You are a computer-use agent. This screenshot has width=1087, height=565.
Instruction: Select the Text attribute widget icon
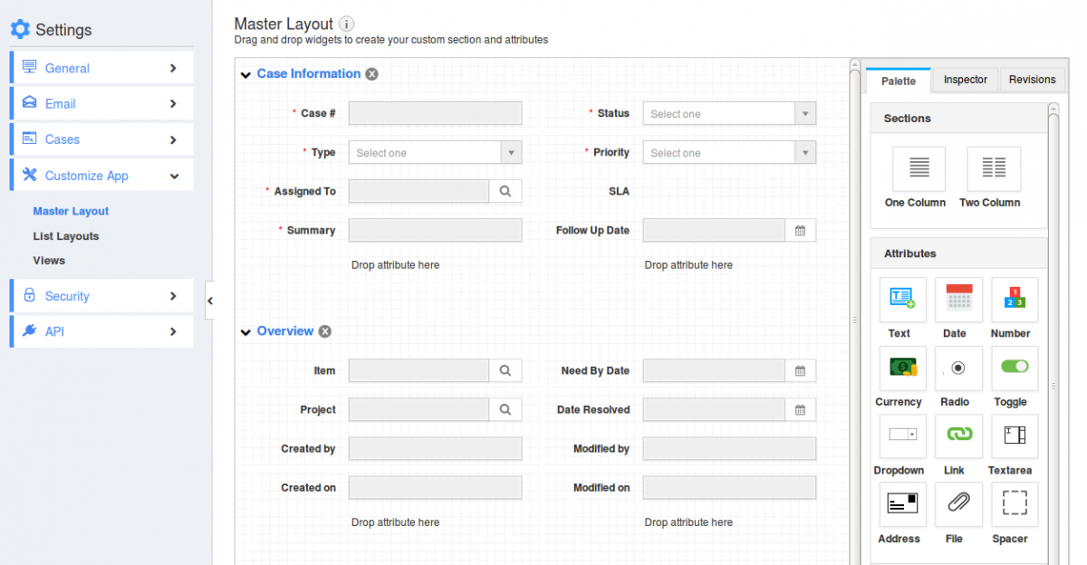(902, 300)
